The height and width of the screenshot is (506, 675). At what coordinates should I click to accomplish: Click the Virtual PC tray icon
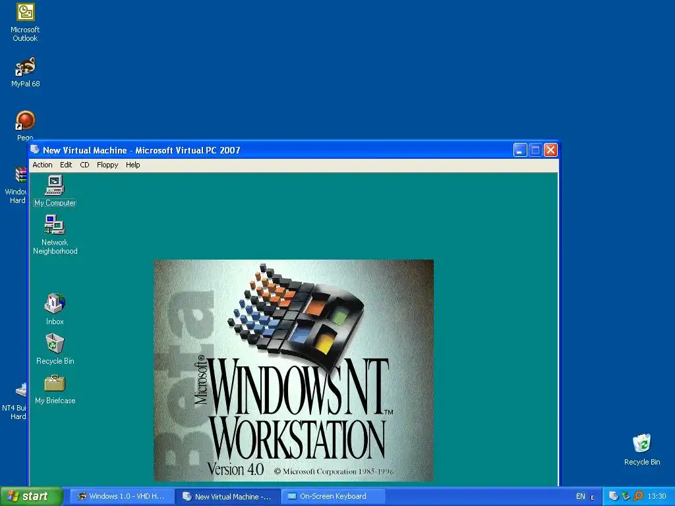[614, 496]
